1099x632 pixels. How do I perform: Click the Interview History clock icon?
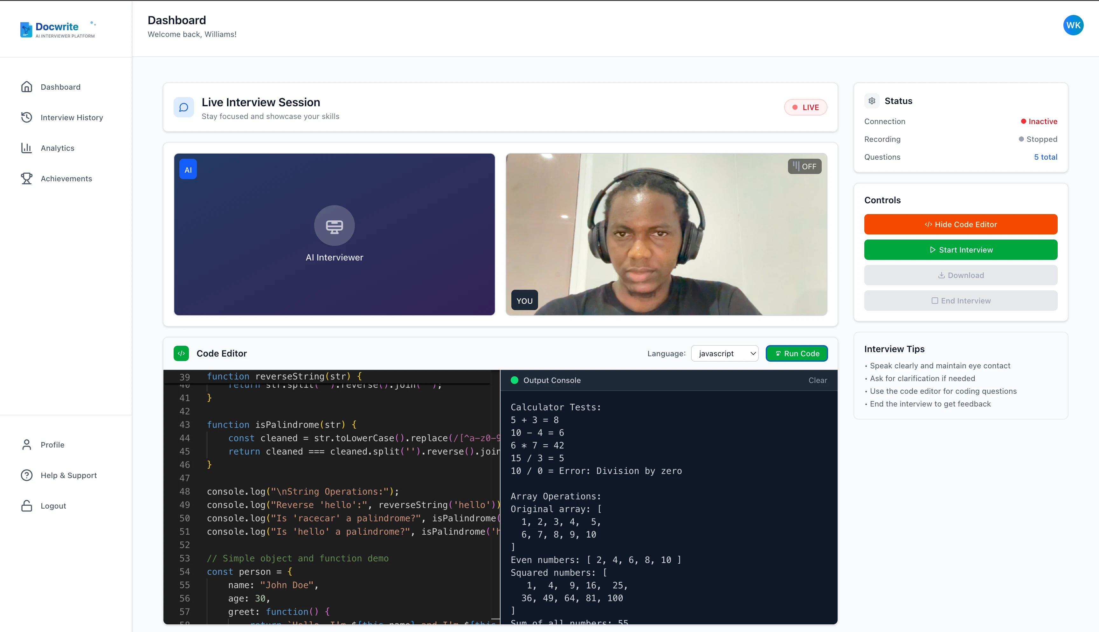point(26,117)
